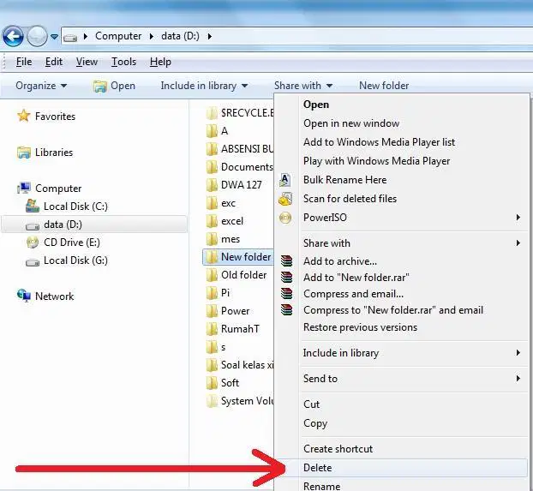Click the Open toolbar button
Screen dimensions: 533x491
pyautogui.click(x=114, y=86)
